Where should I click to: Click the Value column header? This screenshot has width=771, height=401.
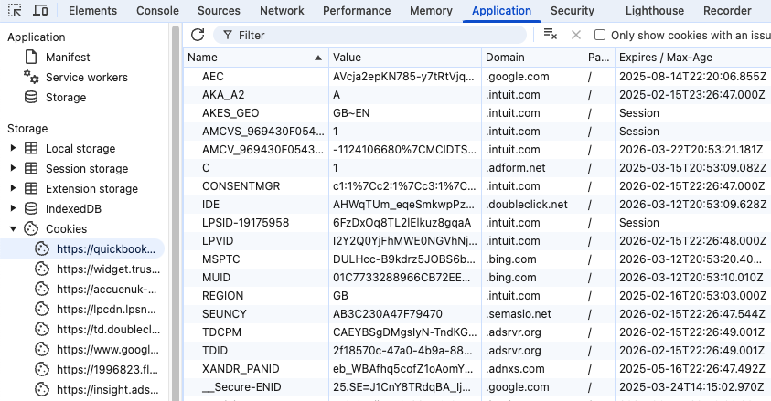click(x=404, y=58)
